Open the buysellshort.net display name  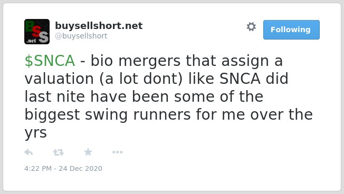[99, 26]
